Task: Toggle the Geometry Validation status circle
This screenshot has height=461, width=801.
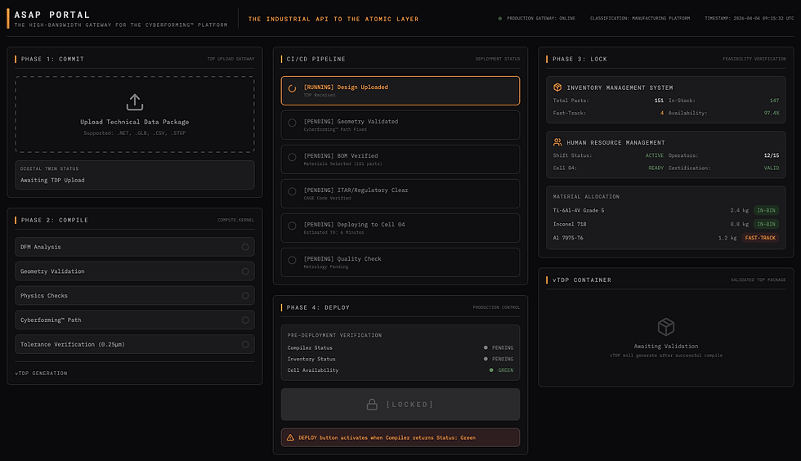Action: (x=245, y=271)
